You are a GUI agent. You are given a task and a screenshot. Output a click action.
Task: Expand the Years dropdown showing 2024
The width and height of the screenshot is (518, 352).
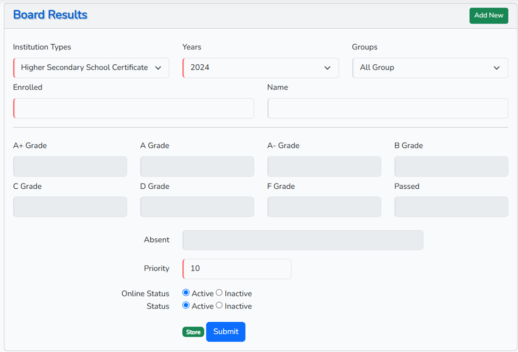click(260, 68)
